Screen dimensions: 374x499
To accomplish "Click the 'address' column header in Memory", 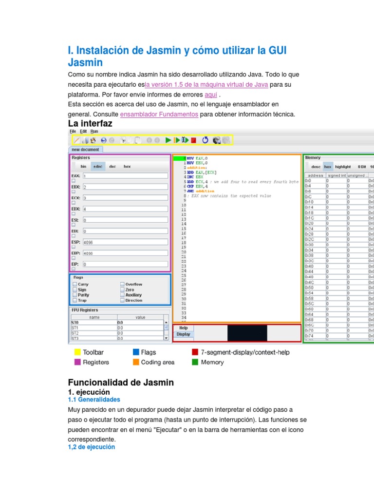I will click(316, 175).
